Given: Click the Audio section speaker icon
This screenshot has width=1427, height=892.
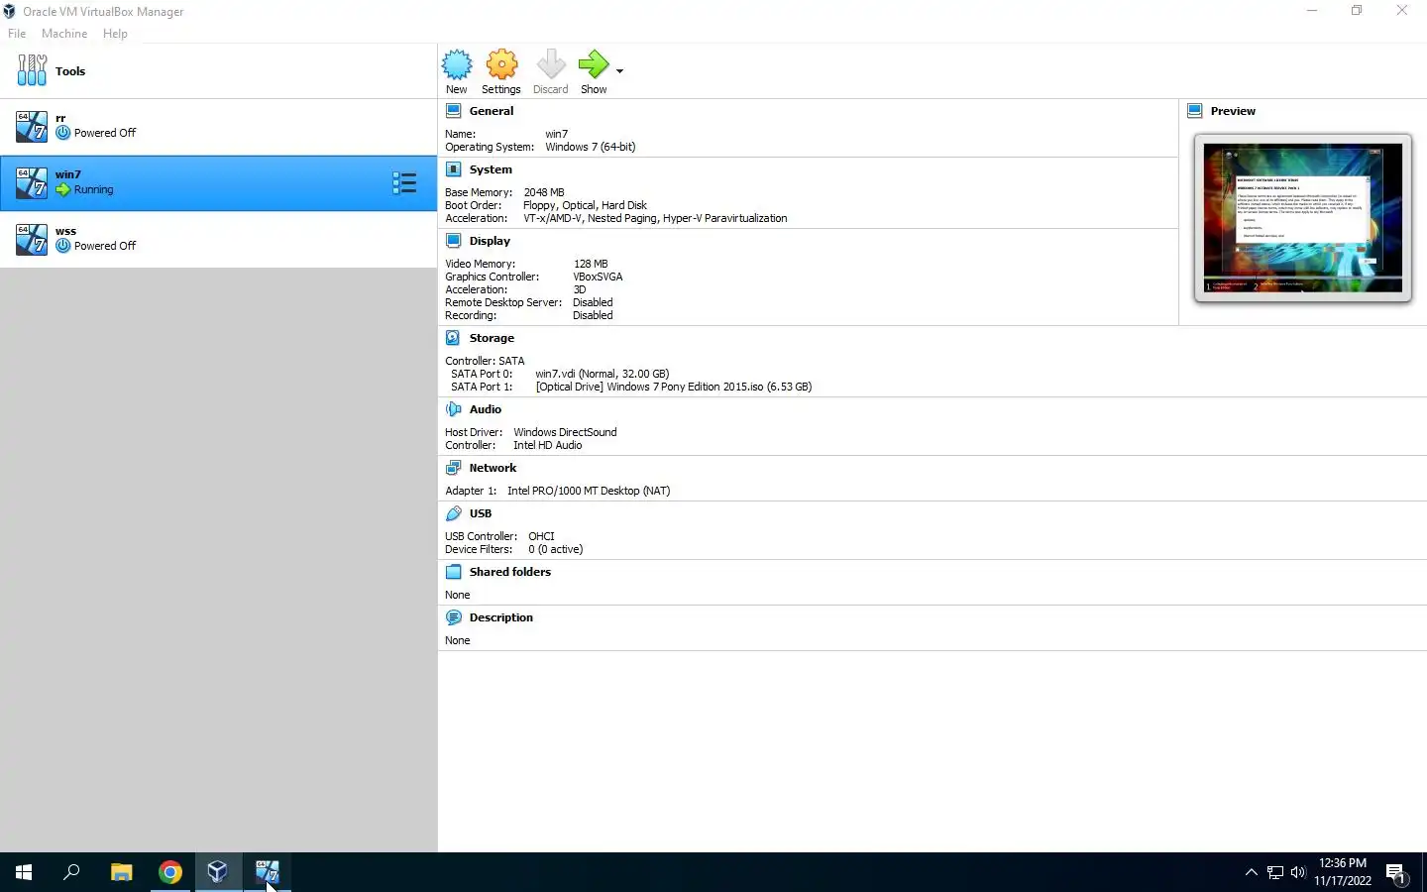Looking at the screenshot, I should pyautogui.click(x=454, y=409).
